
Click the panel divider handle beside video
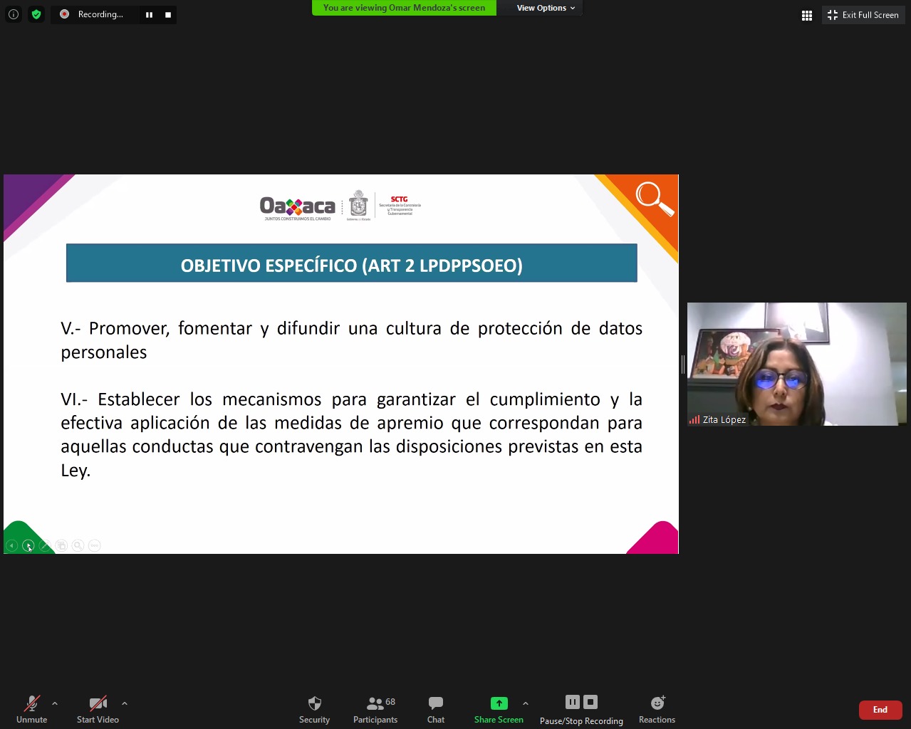click(682, 364)
